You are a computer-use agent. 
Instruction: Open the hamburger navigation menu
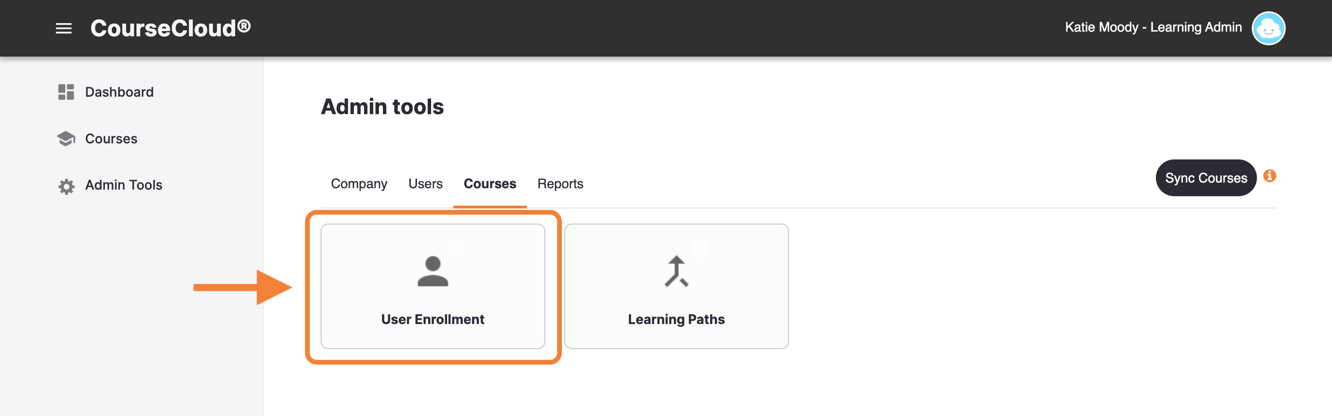64,28
